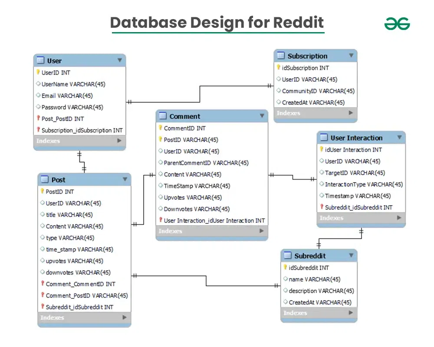Click the User table icon
Screen dimensions: 434x347
point(40,60)
